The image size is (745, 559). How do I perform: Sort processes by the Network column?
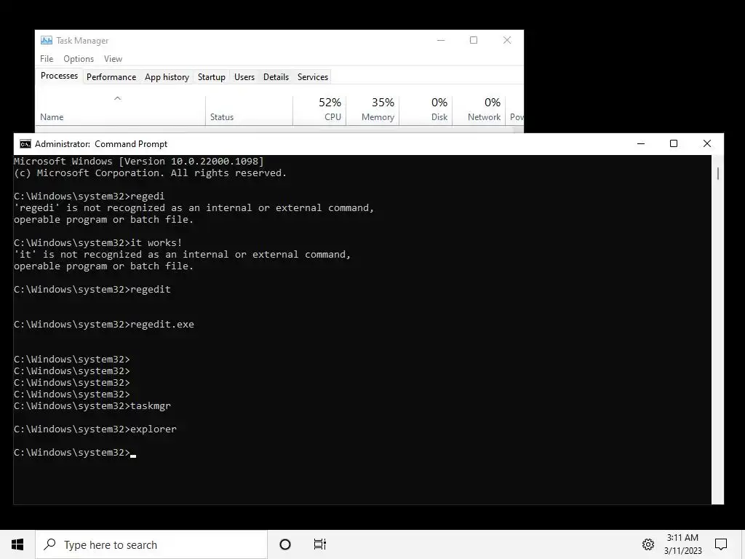pos(479,110)
